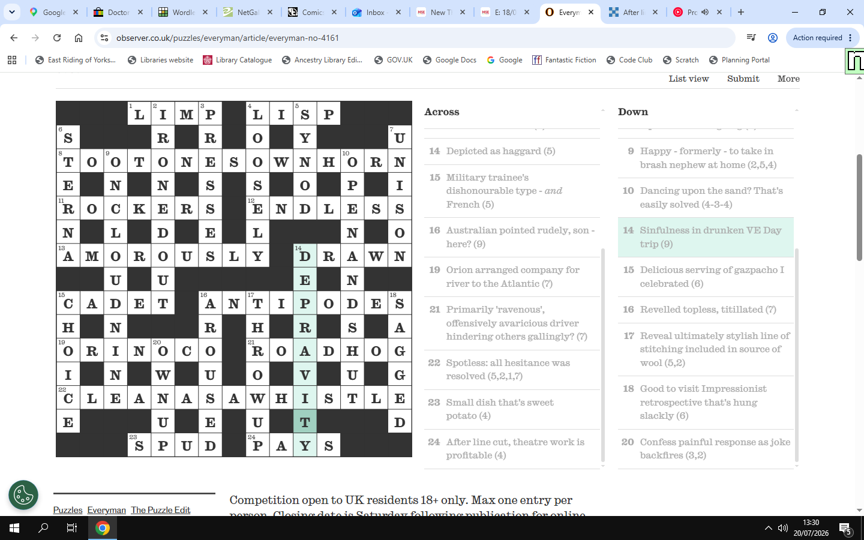Image resolution: width=864 pixels, height=540 pixels.
Task: Select the clue 'Small dish that's sweet potato'
Action: point(512,409)
